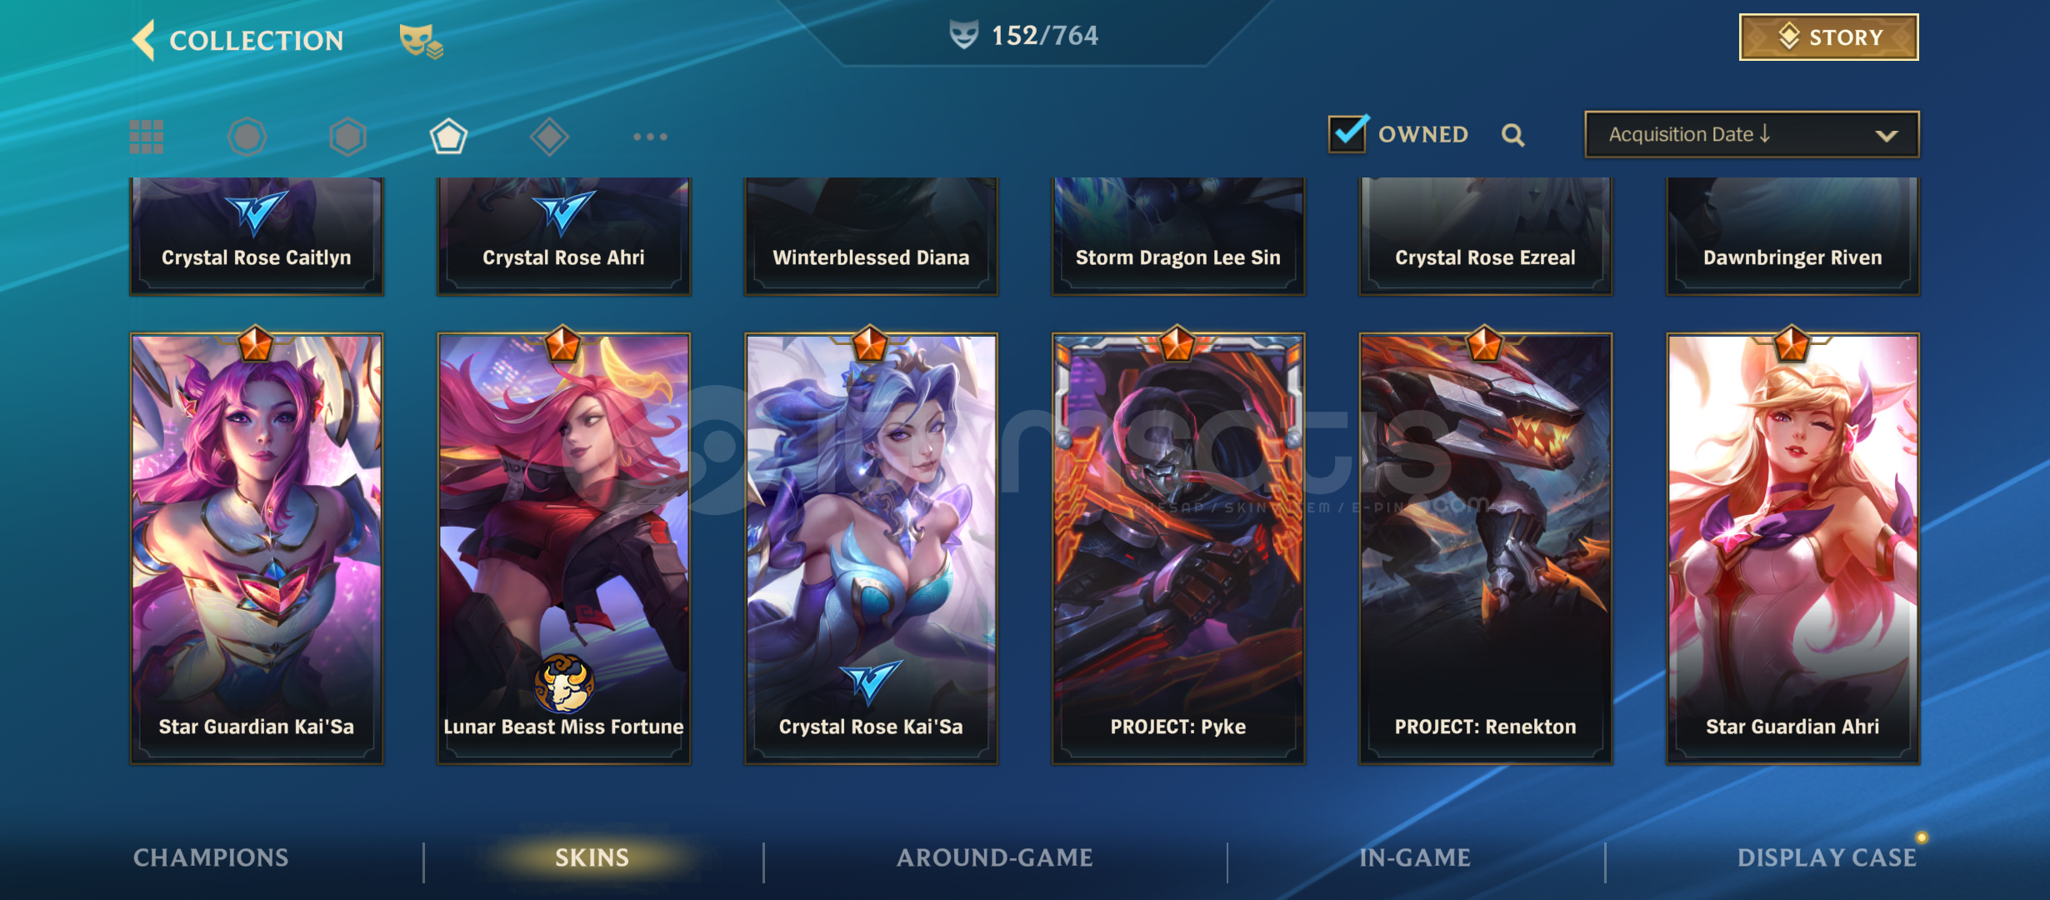Open the Lunar Beast Miss Fortune card

click(564, 547)
